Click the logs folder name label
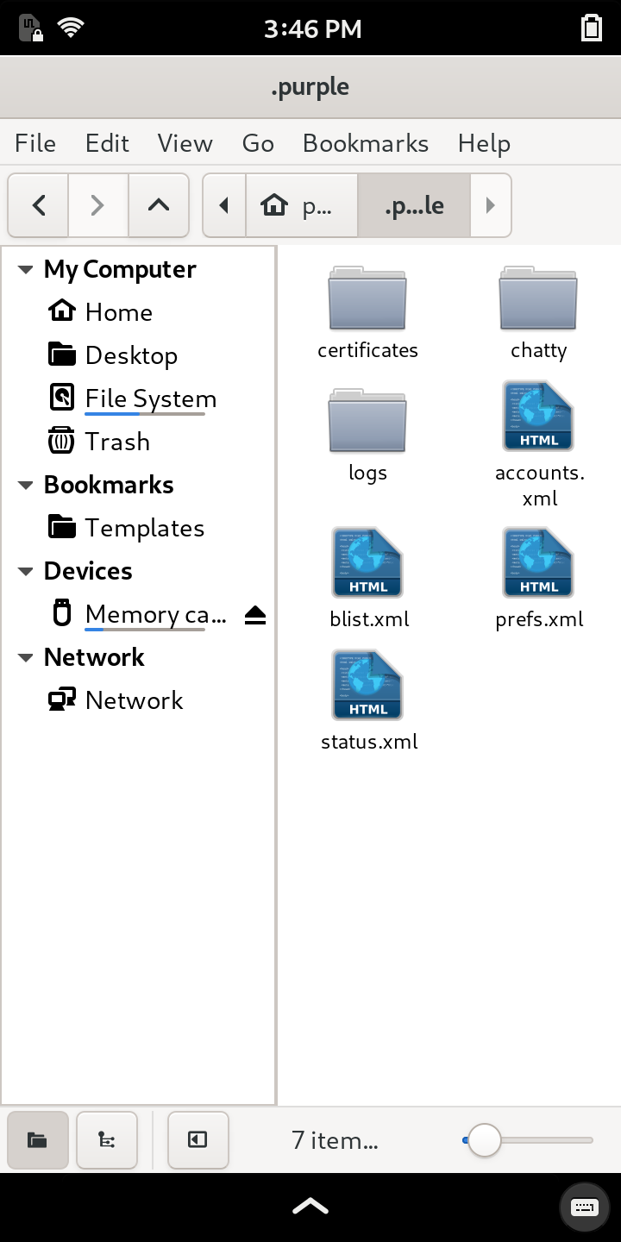621x1242 pixels. pyautogui.click(x=367, y=474)
